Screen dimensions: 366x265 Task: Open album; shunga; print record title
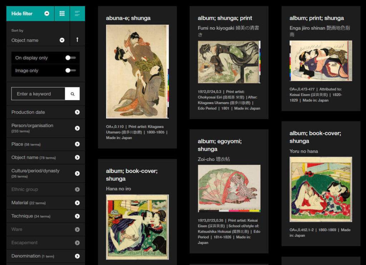225,18
